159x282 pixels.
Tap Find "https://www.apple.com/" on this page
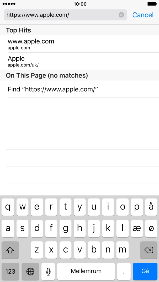[x=52, y=89]
